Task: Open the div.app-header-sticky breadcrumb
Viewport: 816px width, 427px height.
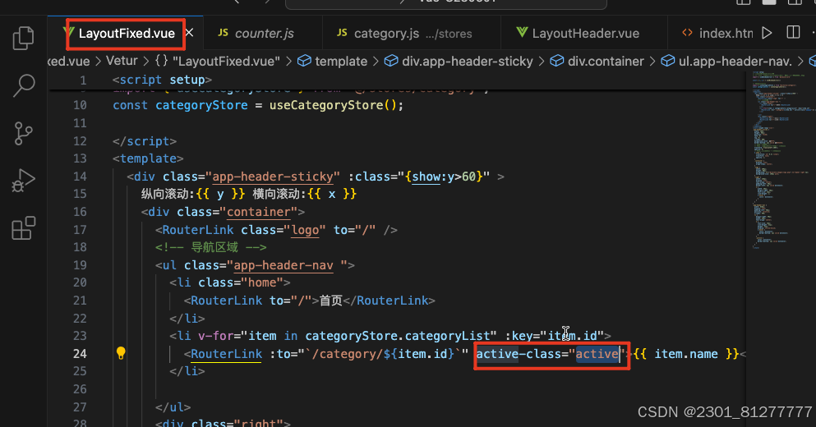Action: (459, 62)
